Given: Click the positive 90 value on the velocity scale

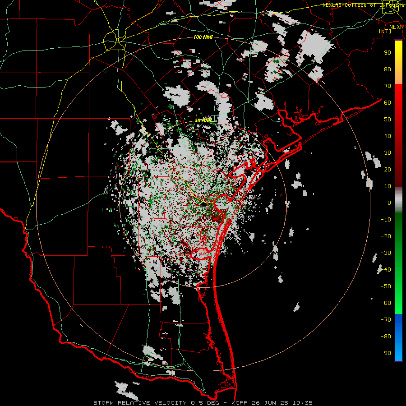Looking at the screenshot, I should point(388,53).
